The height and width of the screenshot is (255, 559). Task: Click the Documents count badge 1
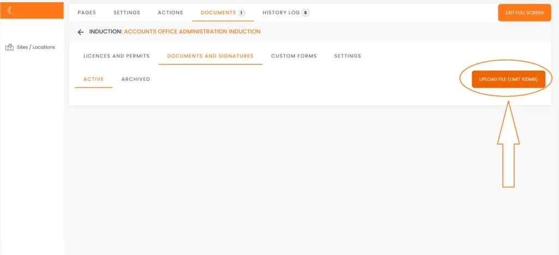(x=241, y=13)
